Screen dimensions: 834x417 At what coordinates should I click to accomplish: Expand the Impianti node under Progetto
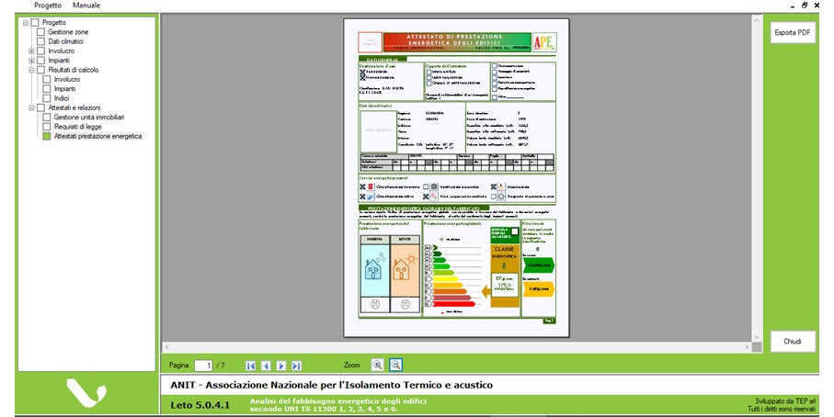pyautogui.click(x=30, y=61)
